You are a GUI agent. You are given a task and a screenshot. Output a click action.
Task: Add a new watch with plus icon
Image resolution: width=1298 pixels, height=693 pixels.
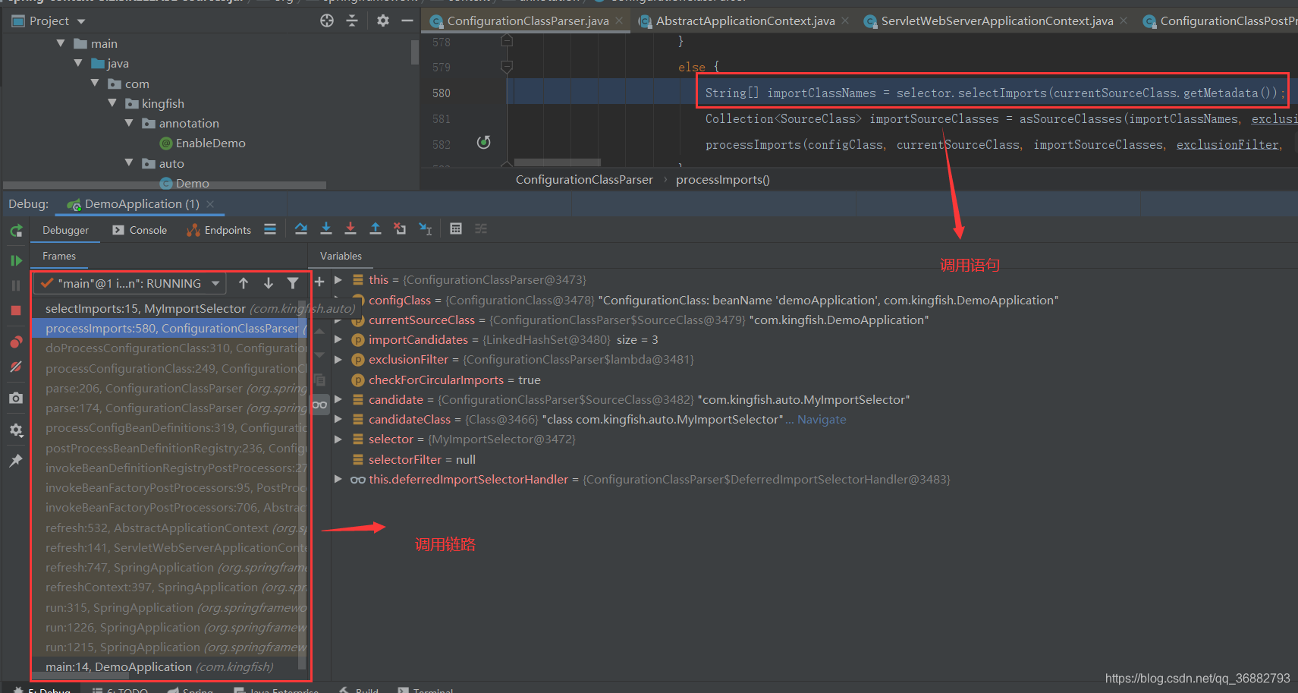pos(319,282)
